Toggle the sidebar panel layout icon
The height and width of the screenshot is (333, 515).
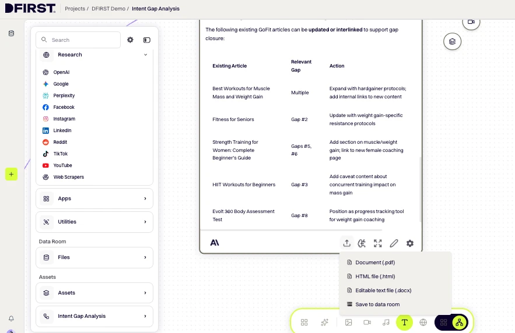tap(147, 40)
